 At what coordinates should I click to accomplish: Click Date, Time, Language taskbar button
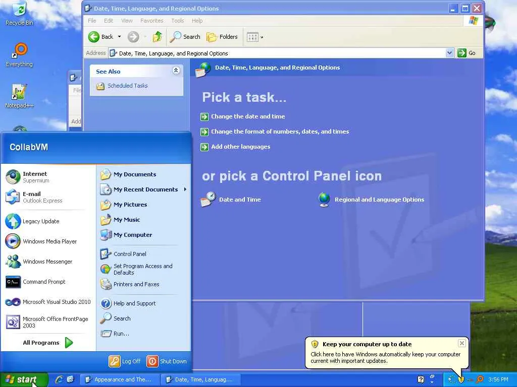pyautogui.click(x=200, y=379)
